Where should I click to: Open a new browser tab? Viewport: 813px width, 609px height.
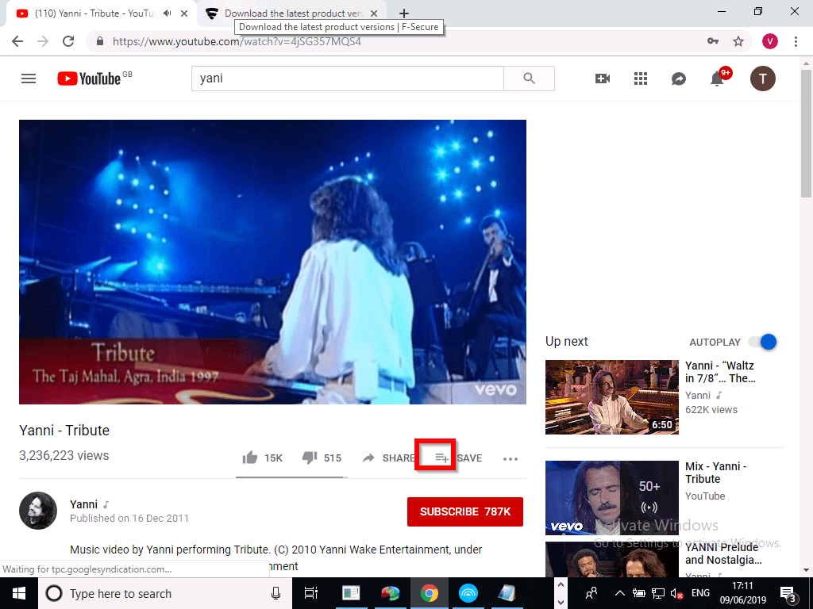pyautogui.click(x=404, y=13)
